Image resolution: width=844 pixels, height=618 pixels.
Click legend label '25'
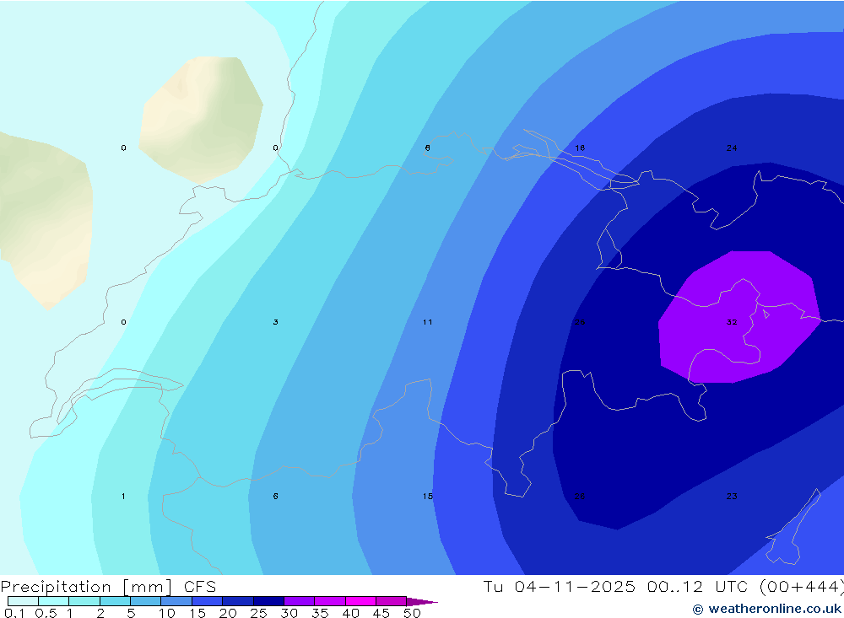pyautogui.click(x=259, y=613)
